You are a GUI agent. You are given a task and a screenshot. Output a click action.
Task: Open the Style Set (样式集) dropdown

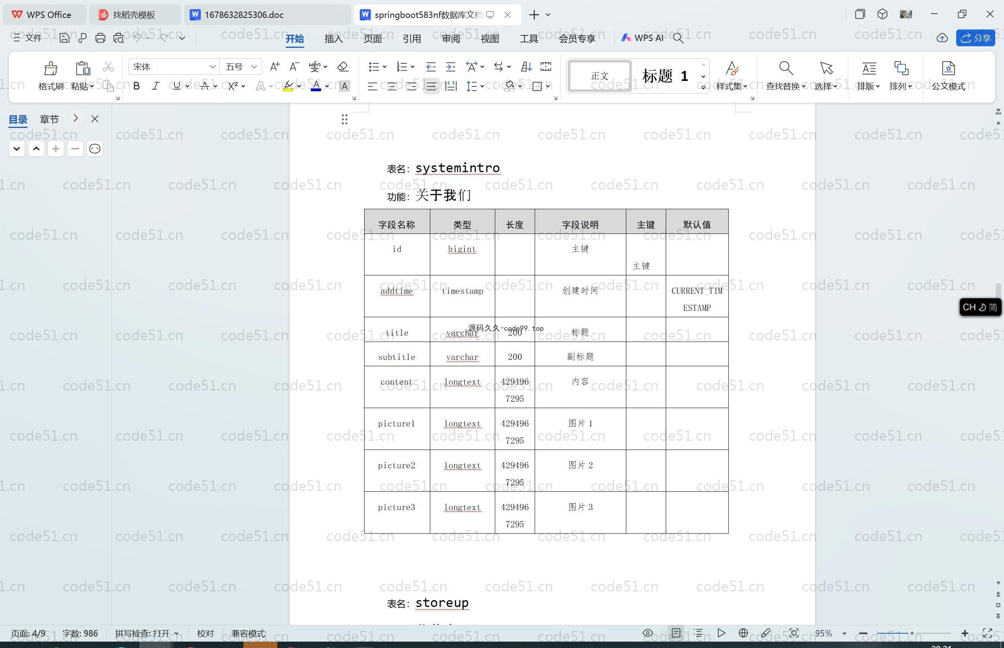pyautogui.click(x=731, y=86)
